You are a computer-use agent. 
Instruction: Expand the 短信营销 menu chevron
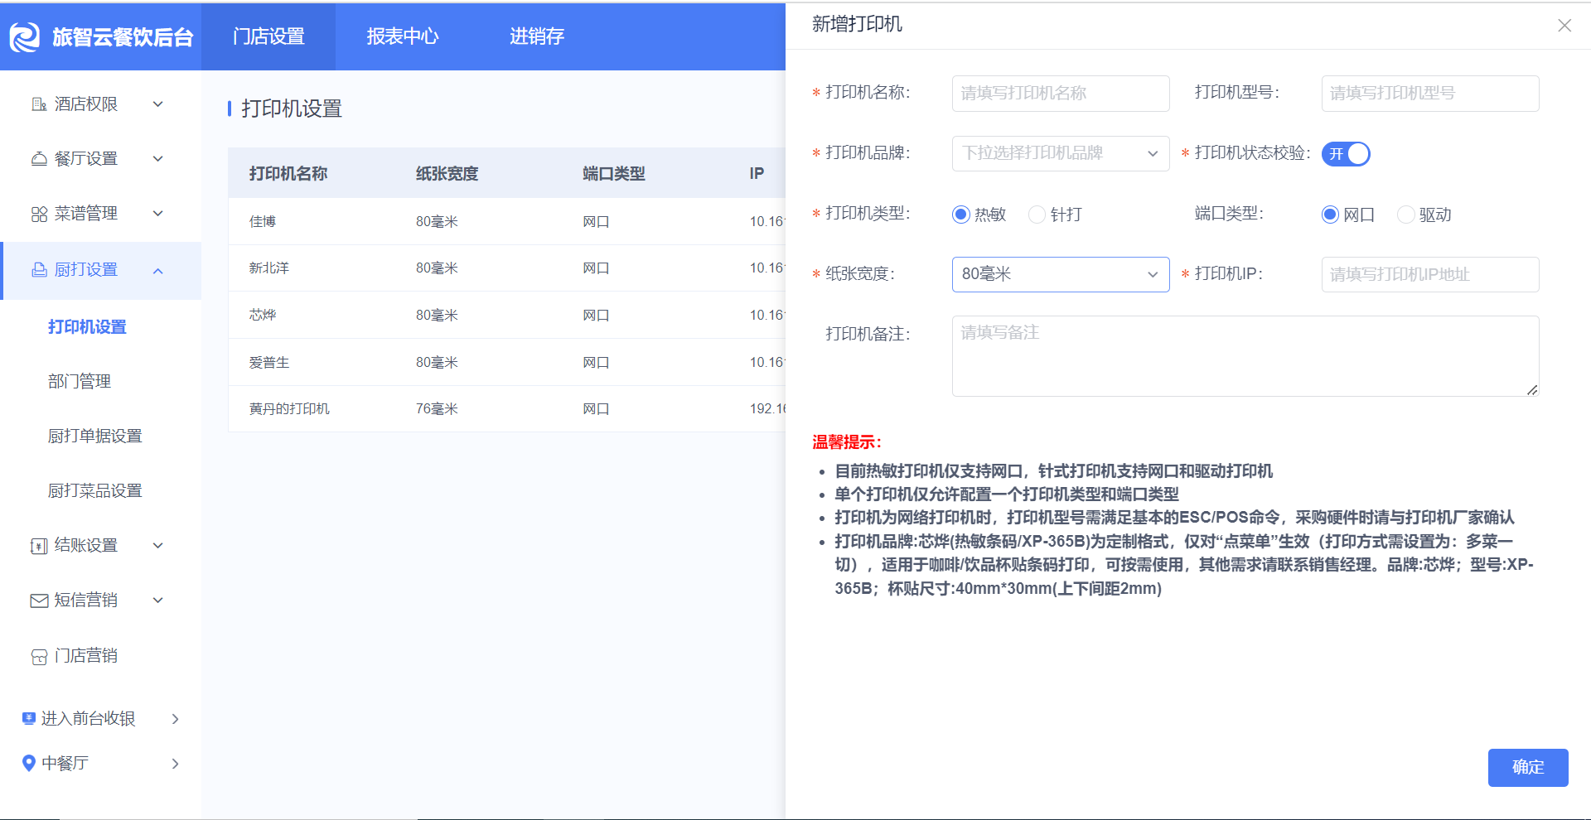(158, 601)
